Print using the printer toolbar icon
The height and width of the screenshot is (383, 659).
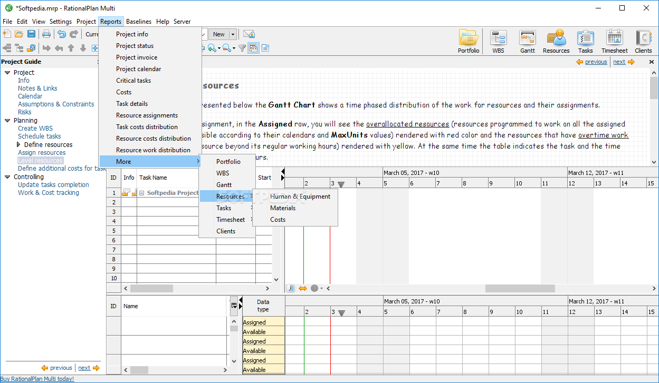coord(46,34)
